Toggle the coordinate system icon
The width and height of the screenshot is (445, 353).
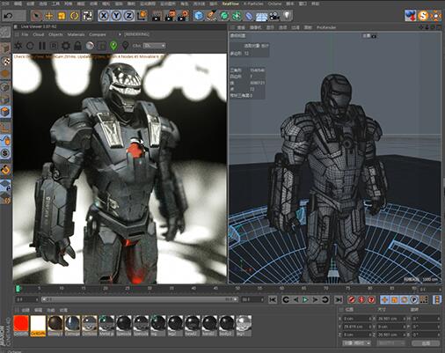coord(142,15)
